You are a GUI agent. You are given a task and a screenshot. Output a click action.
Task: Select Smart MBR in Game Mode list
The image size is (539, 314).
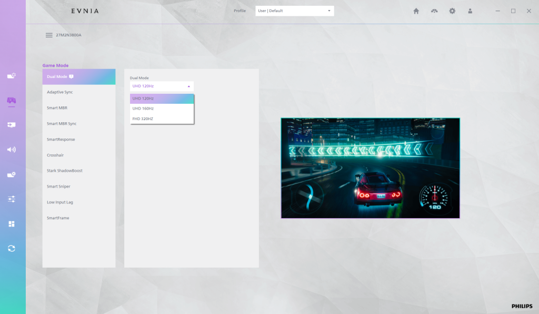coord(57,108)
